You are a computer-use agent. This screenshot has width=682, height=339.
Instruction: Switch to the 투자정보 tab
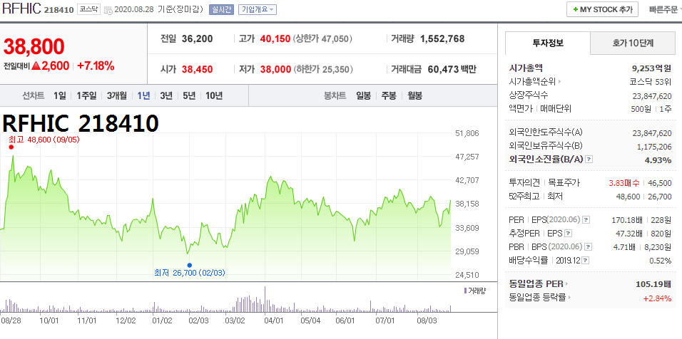tap(548, 43)
